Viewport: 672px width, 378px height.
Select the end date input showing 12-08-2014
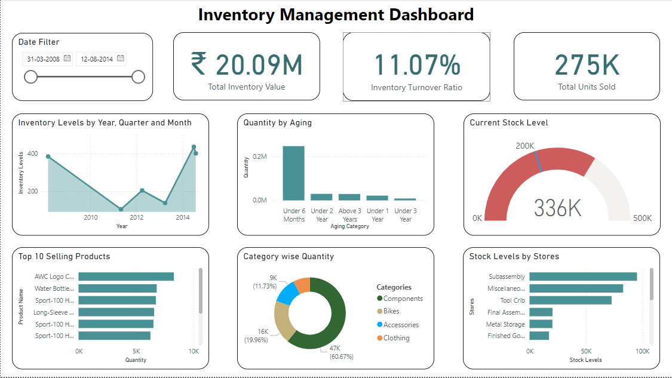tap(99, 59)
